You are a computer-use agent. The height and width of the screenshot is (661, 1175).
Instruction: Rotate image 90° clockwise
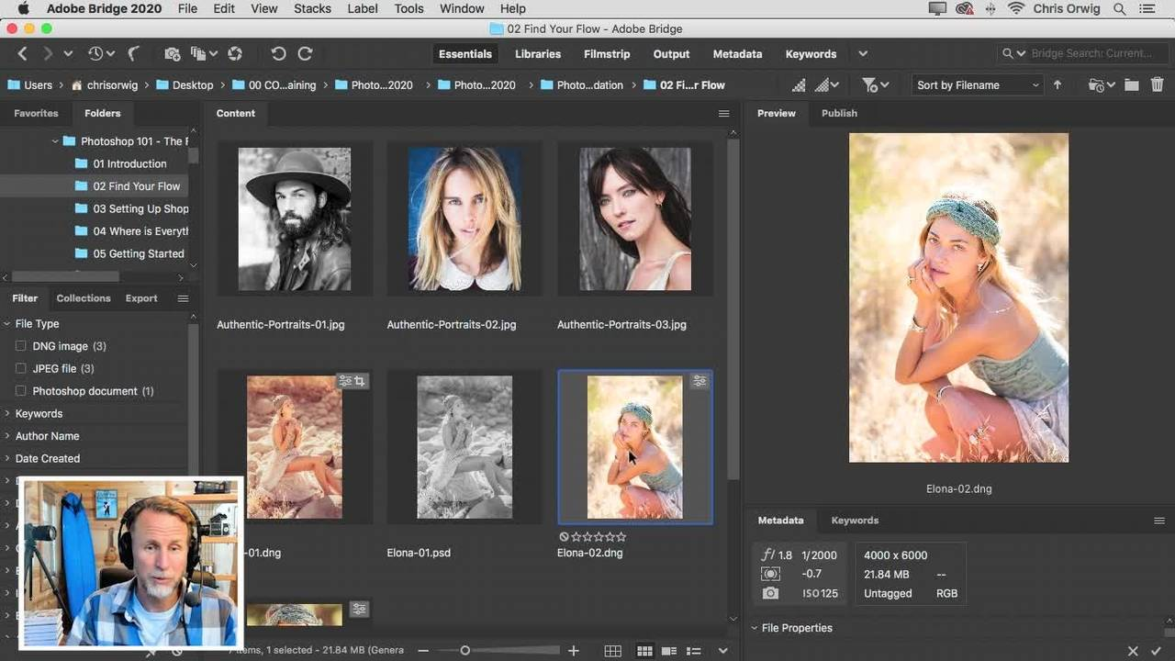pos(306,54)
